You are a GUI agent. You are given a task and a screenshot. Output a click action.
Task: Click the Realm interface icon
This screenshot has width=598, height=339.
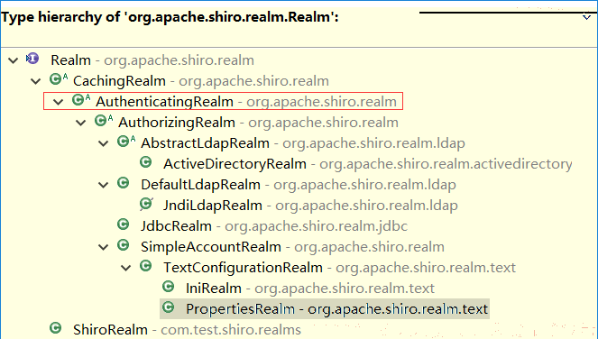click(x=32, y=59)
